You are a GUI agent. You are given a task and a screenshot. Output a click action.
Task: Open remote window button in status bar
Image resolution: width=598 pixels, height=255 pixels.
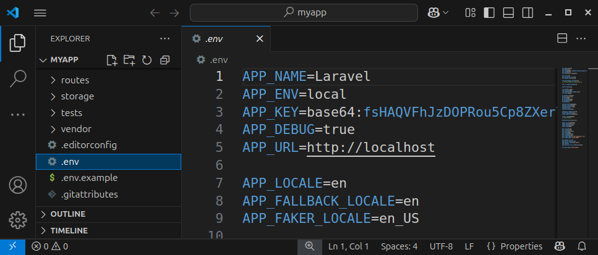point(12,246)
